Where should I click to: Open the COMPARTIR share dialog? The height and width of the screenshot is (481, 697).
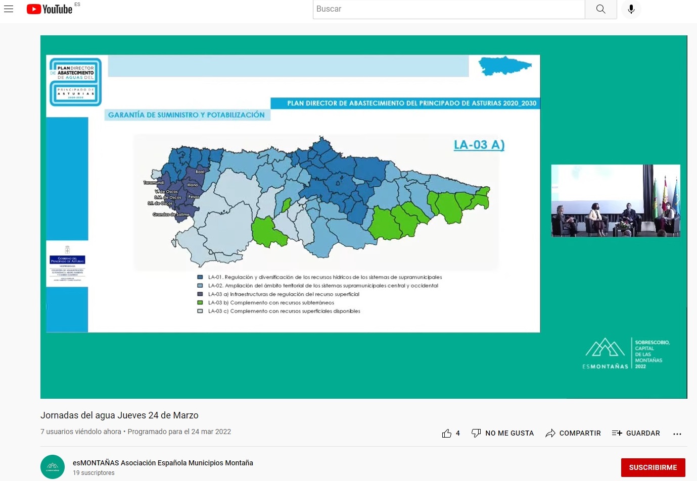(573, 433)
